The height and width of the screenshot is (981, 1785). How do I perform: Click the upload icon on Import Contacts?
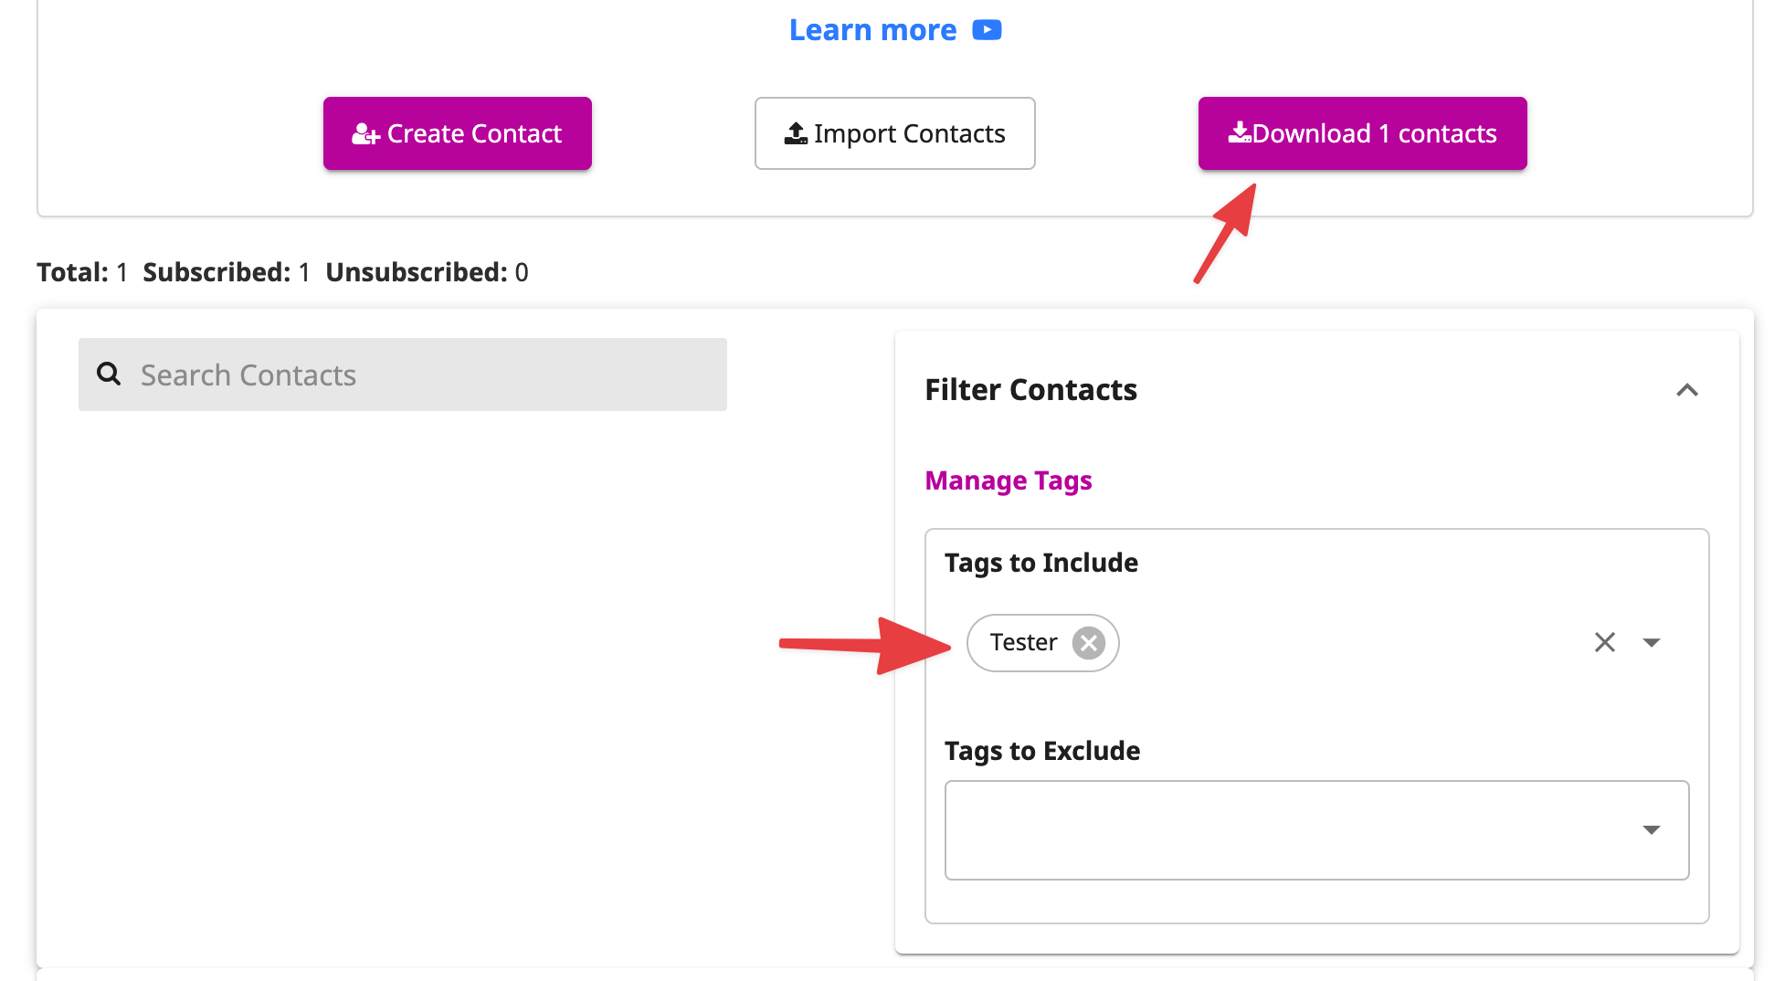click(x=796, y=133)
